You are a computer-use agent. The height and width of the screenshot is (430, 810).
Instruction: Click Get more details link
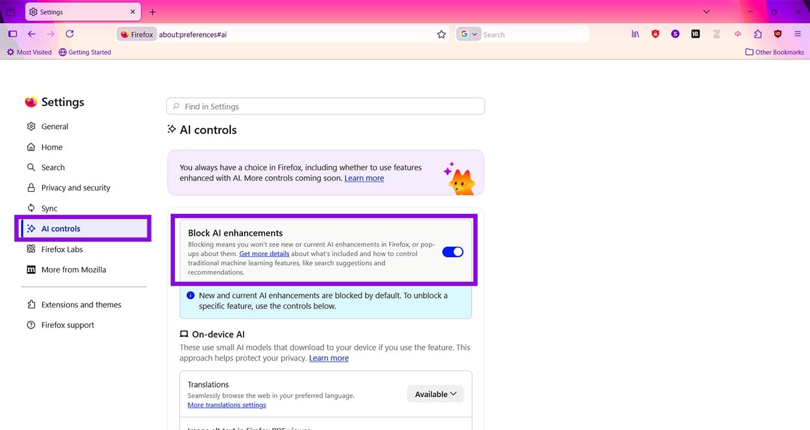click(264, 254)
